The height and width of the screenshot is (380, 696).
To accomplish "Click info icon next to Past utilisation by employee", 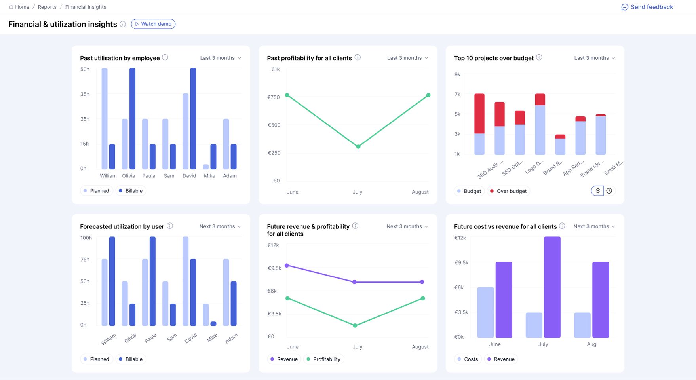I will click(x=165, y=57).
